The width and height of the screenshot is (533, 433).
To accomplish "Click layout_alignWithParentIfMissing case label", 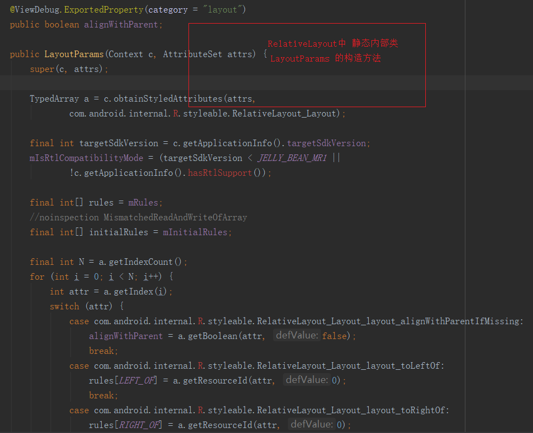I will pos(296,321).
